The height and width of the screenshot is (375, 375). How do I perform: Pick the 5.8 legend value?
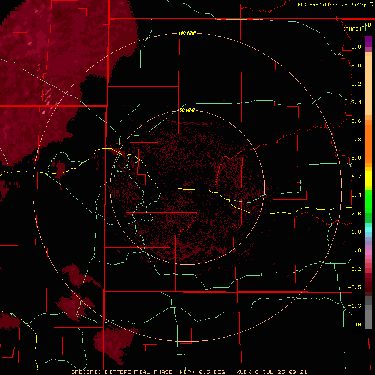(356, 140)
